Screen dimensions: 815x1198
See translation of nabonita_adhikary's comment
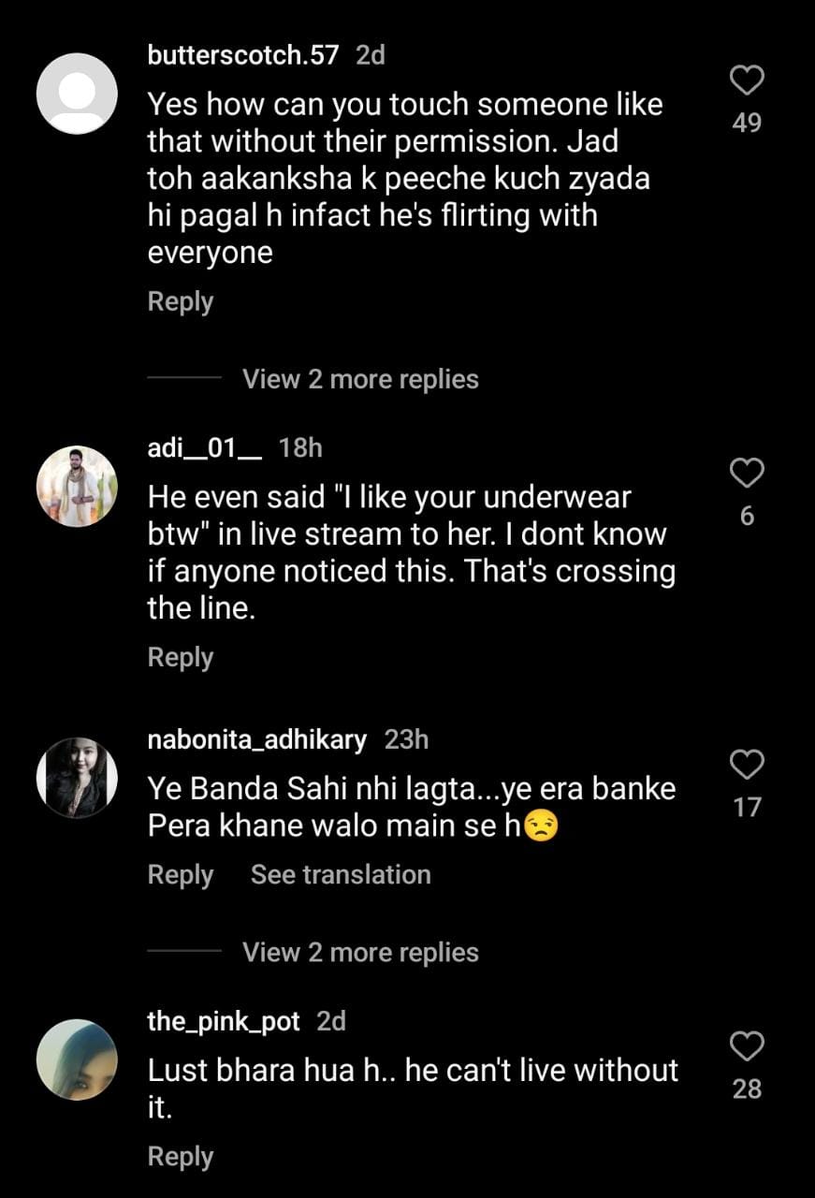[341, 874]
